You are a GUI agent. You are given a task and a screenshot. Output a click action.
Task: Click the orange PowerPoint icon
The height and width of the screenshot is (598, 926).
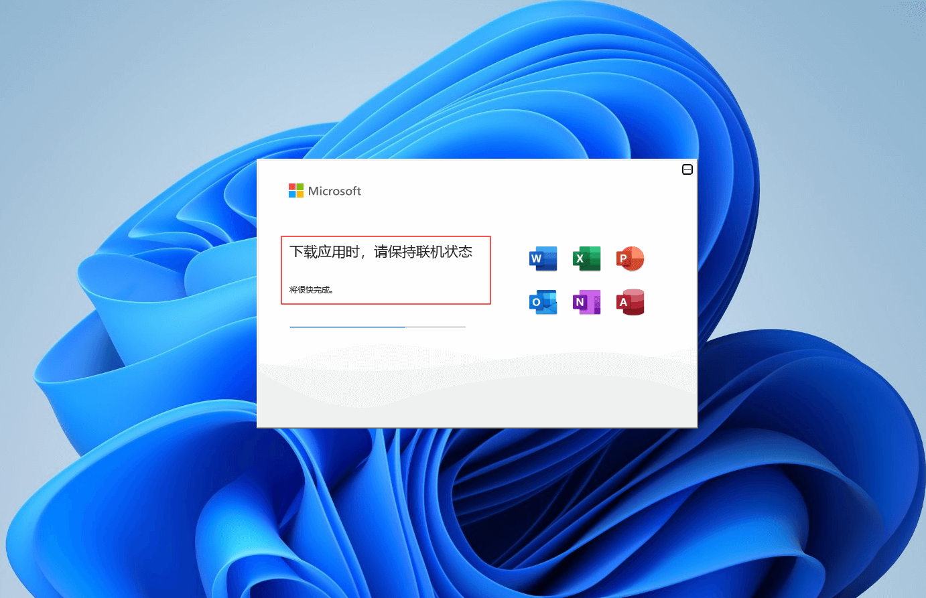coord(630,258)
